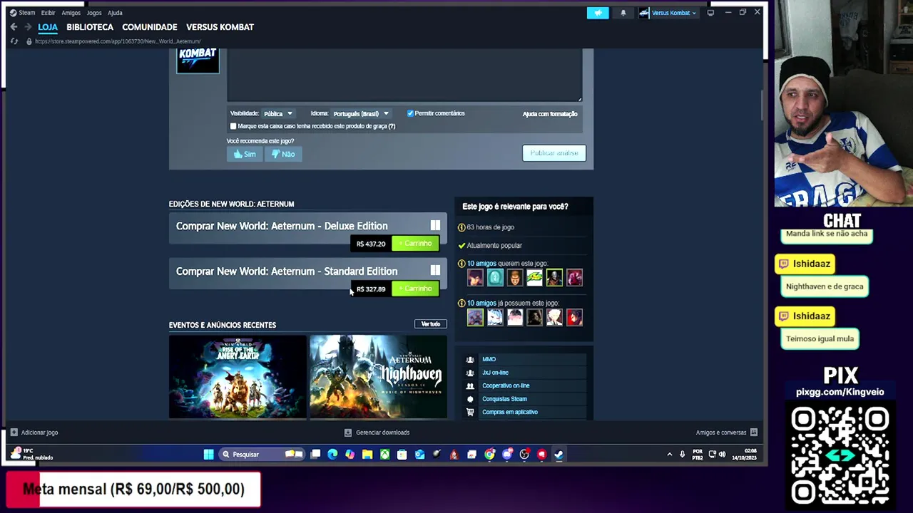Open 10 amigos já possuem link
Viewport: 913px width, 513px height.
(x=513, y=304)
